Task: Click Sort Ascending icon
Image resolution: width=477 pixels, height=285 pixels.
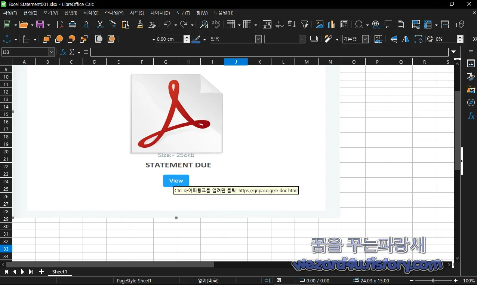Action: tap(280, 25)
